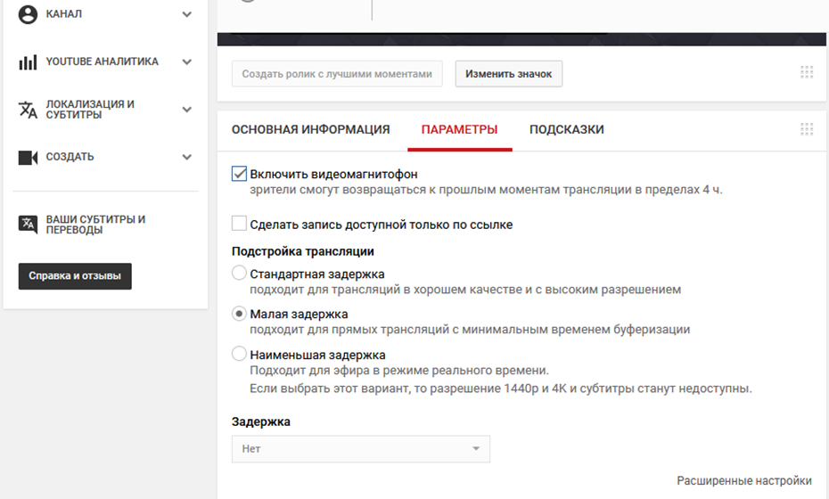
Task: Click the Создать camera icon
Action: [28, 158]
